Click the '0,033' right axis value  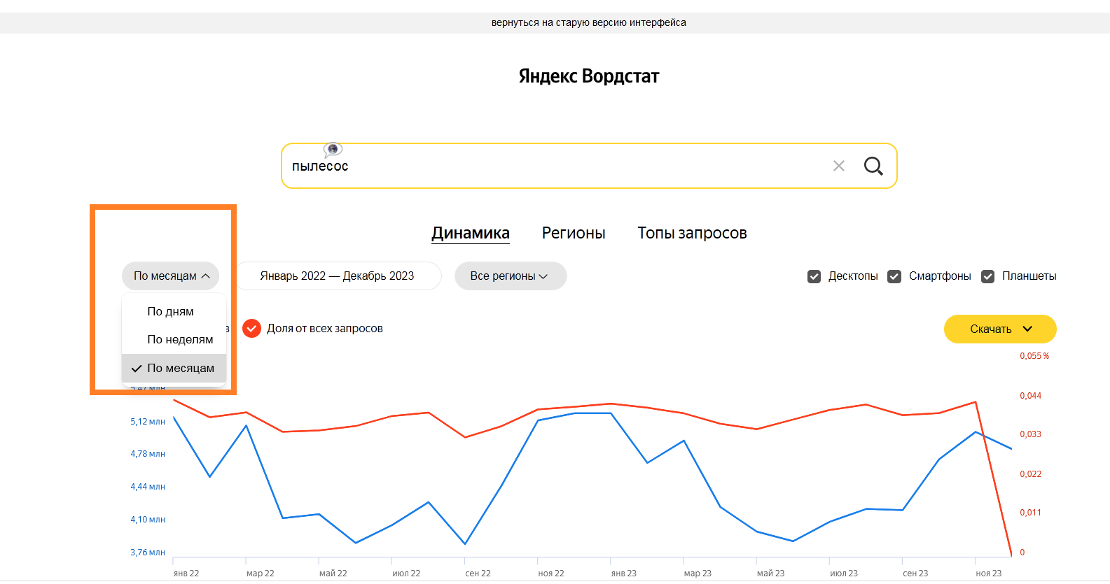[x=1030, y=434]
